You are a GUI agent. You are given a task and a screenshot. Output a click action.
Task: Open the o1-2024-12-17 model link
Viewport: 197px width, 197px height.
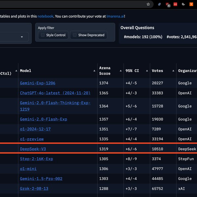(35, 129)
